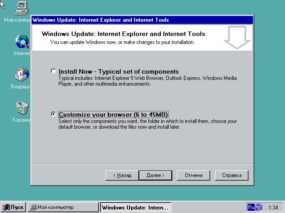Open the Входящие inbox desktop icon
The width and height of the screenshot is (285, 213).
pos(21,75)
